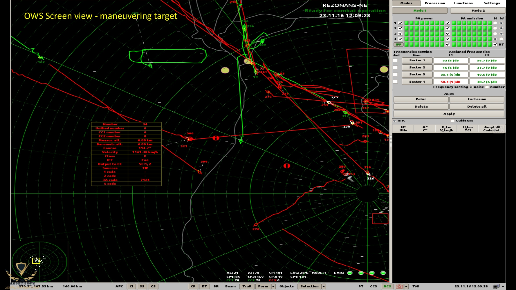The image size is (516, 290).
Task: Select the W radio button for row 4
Action: [501, 39]
